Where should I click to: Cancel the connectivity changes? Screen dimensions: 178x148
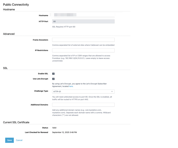19,140
